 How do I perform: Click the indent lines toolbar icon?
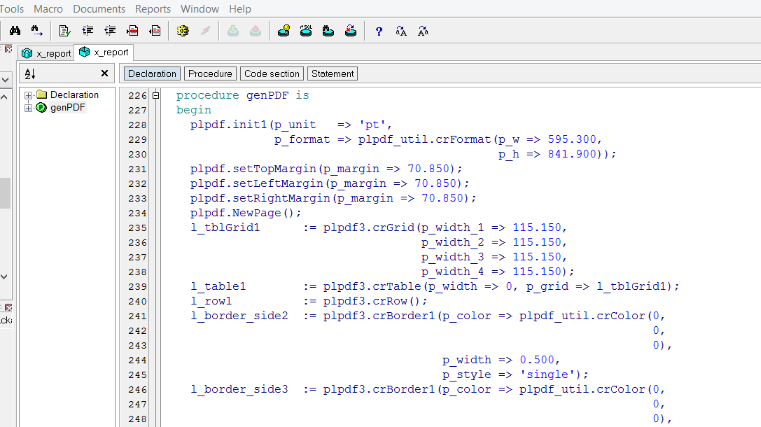[x=88, y=31]
